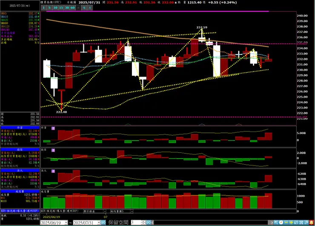Click the SMA10 indicator row
This screenshot has width=315, height=226.
point(20,17)
